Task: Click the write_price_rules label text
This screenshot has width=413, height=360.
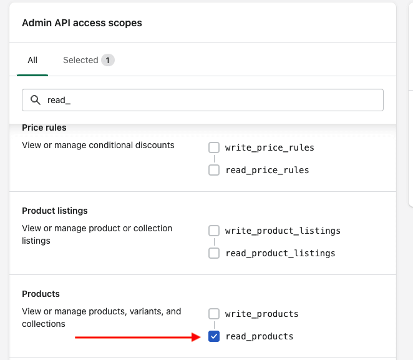Action: tap(270, 147)
